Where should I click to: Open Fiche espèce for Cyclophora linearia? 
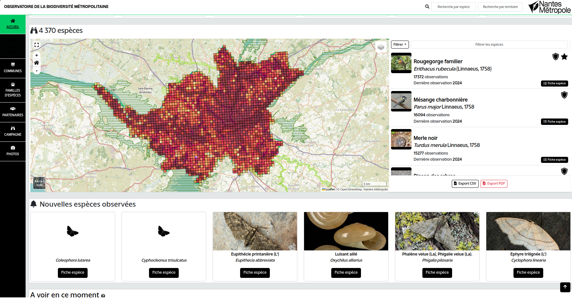pos(528,273)
